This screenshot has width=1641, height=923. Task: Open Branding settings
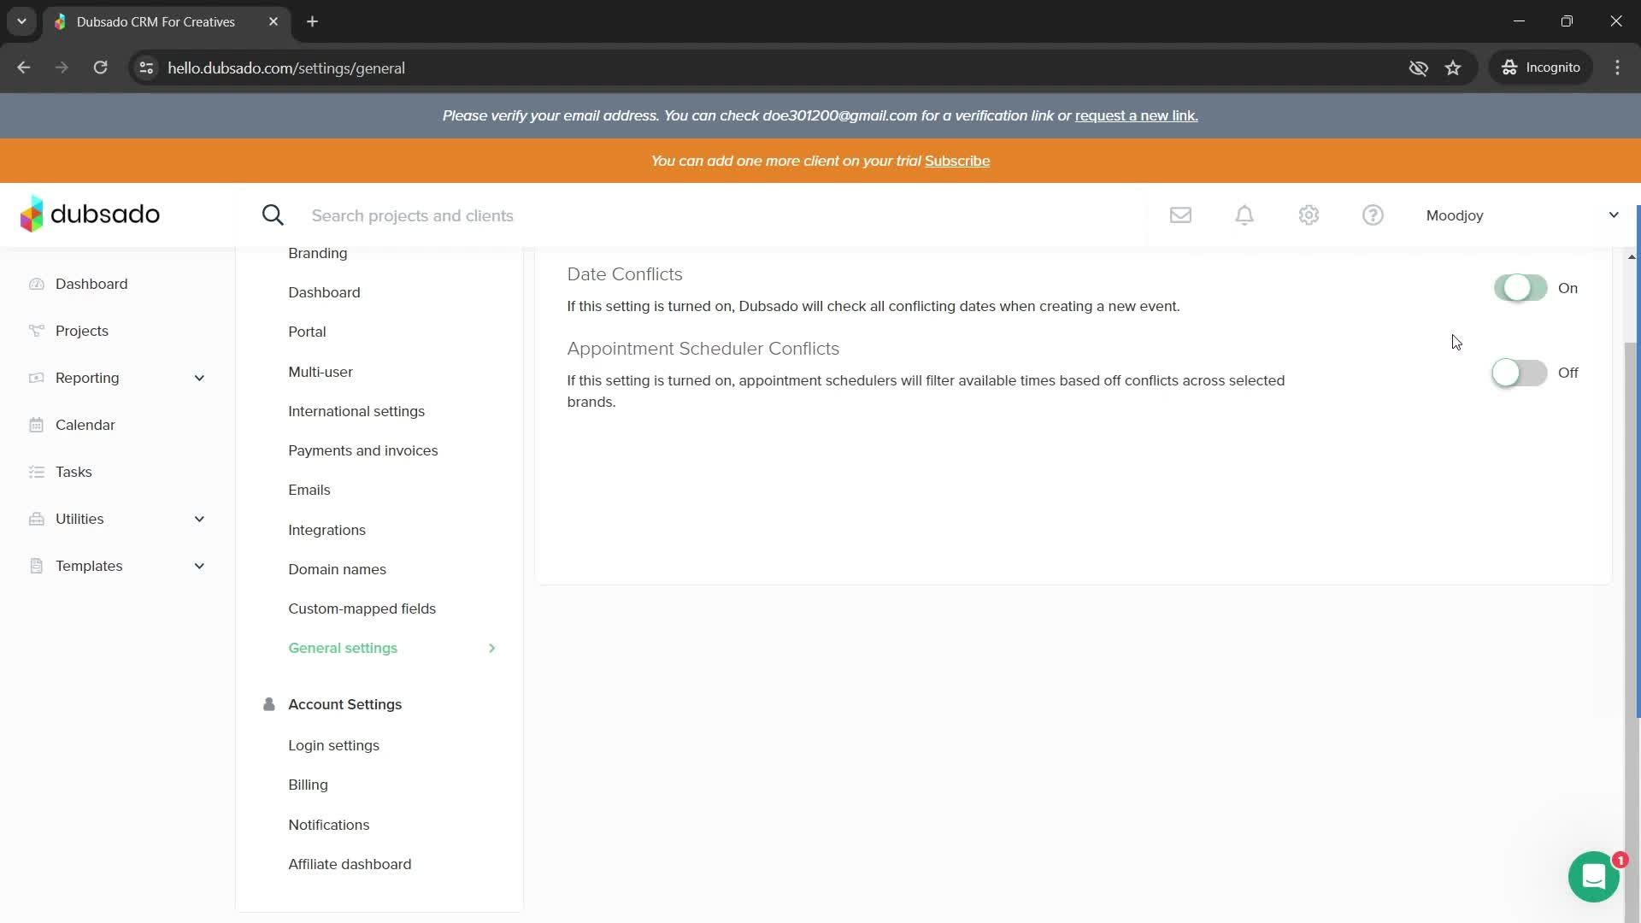[x=318, y=253]
